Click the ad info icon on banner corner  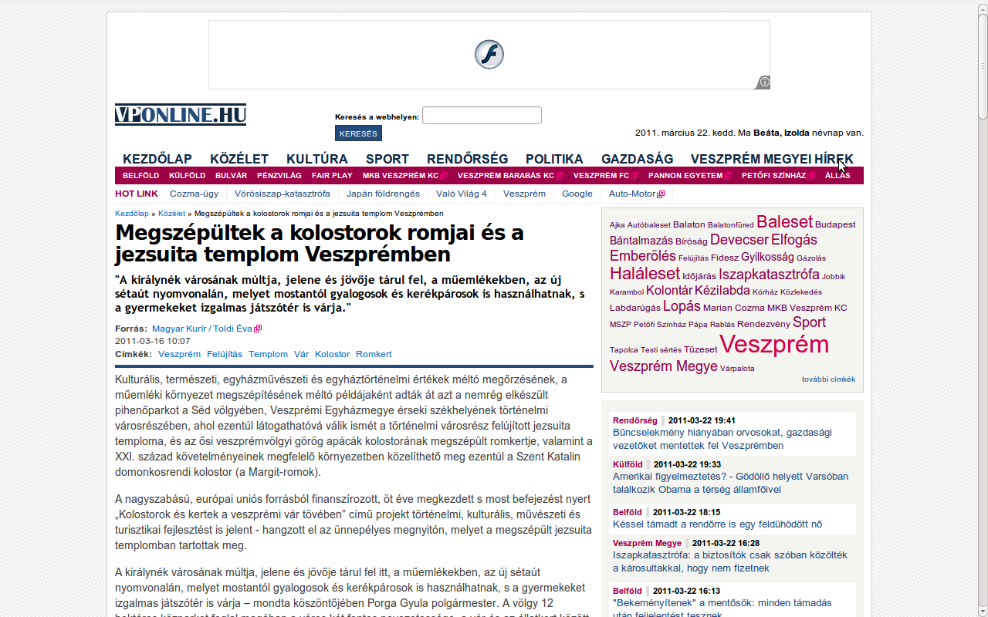(x=763, y=82)
